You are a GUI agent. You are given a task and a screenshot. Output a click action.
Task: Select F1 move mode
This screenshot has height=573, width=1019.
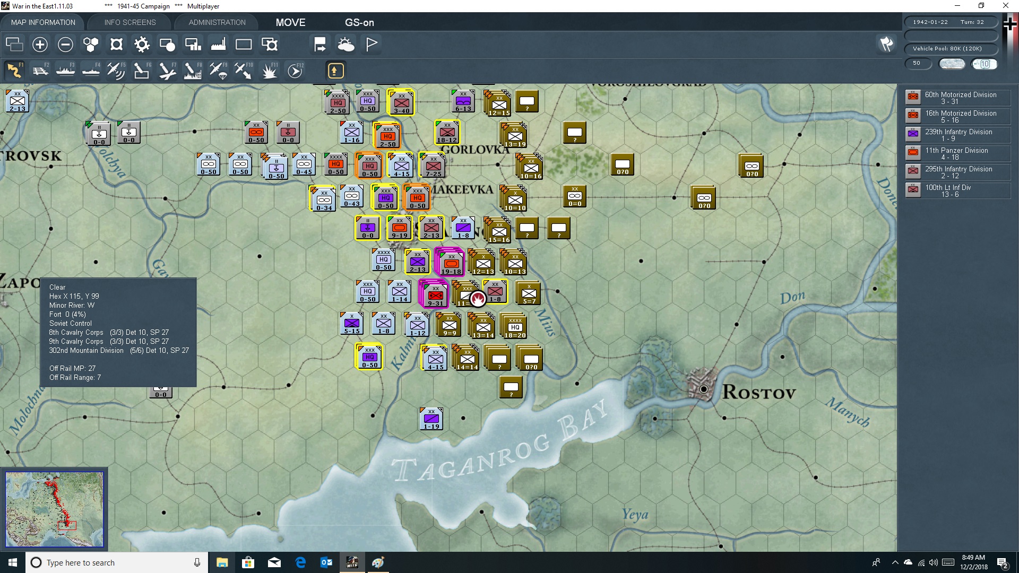[x=14, y=71]
